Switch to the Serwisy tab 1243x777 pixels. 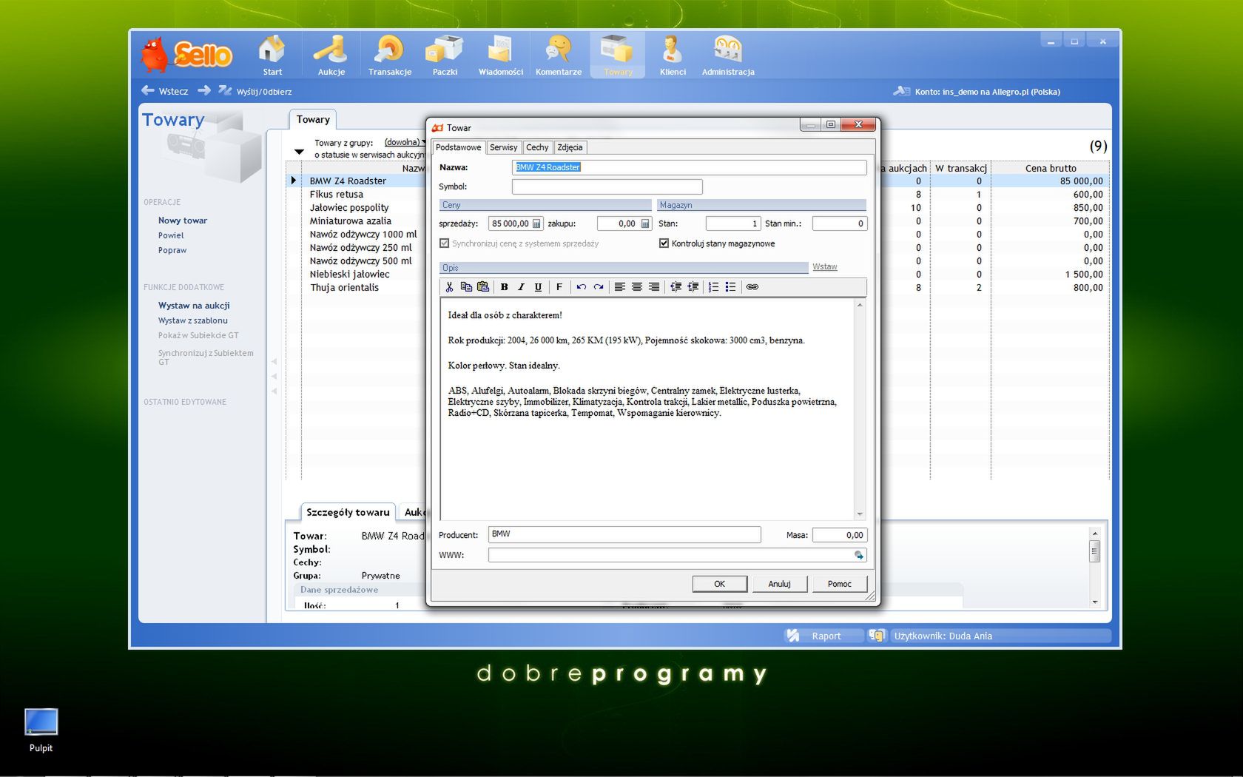pos(503,147)
